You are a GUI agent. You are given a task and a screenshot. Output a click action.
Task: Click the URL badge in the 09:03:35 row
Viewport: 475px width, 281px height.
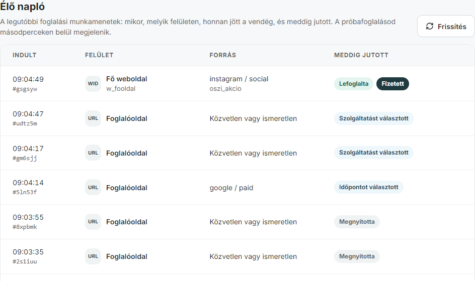(93, 256)
